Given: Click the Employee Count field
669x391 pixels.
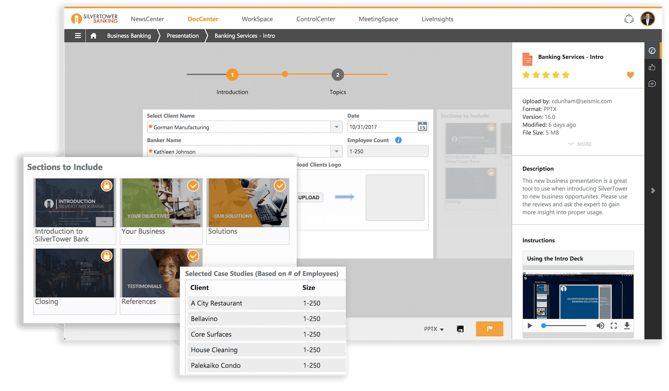Looking at the screenshot, I should pyautogui.click(x=388, y=151).
